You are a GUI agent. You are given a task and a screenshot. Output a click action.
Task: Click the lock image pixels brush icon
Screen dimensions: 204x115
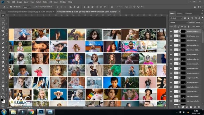[179, 27]
